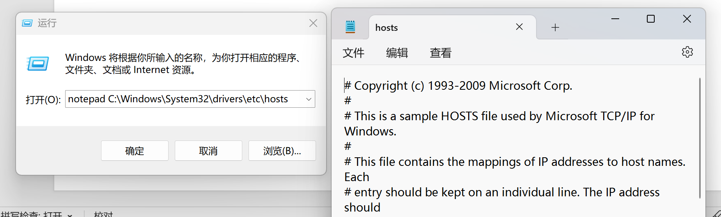Viewport: 721px width, 217px height.
Task: Click the Notepad vertical scrollbar
Action: [700, 137]
